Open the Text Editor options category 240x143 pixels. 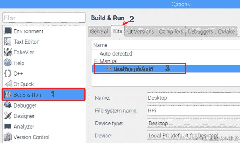(26, 41)
